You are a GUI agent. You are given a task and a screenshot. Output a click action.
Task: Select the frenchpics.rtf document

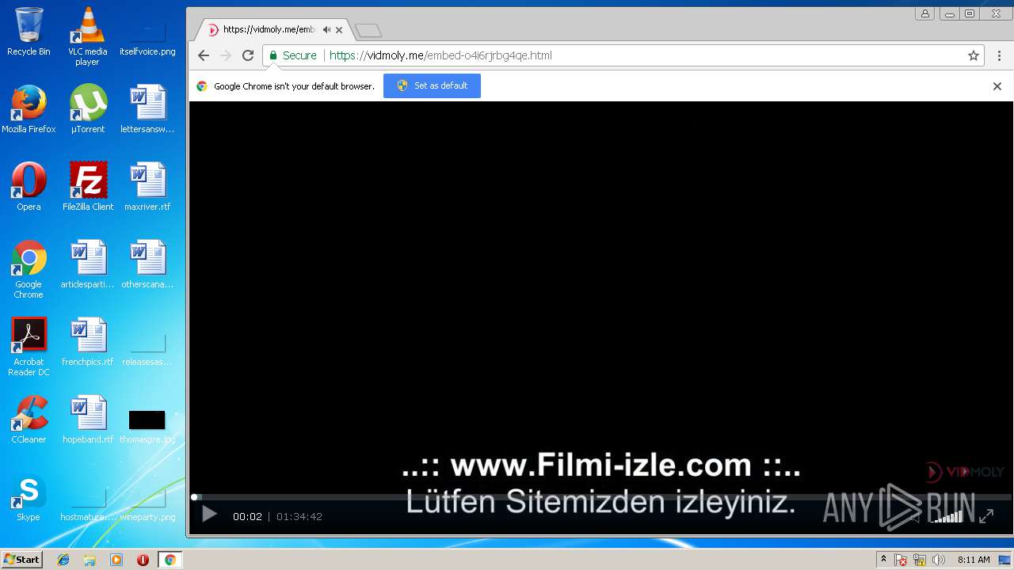click(87, 342)
